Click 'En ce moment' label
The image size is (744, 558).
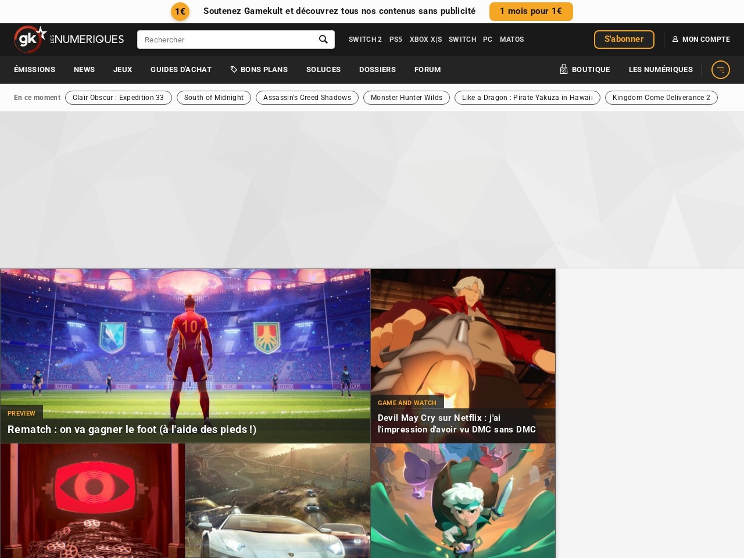pyautogui.click(x=37, y=98)
